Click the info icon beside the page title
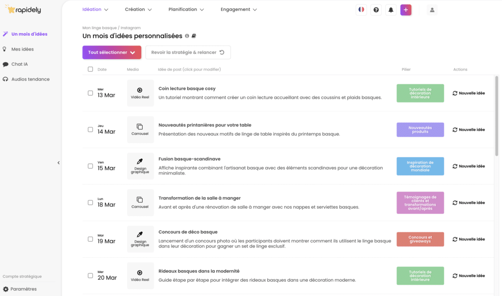This screenshot has height=296, width=502. (x=187, y=36)
